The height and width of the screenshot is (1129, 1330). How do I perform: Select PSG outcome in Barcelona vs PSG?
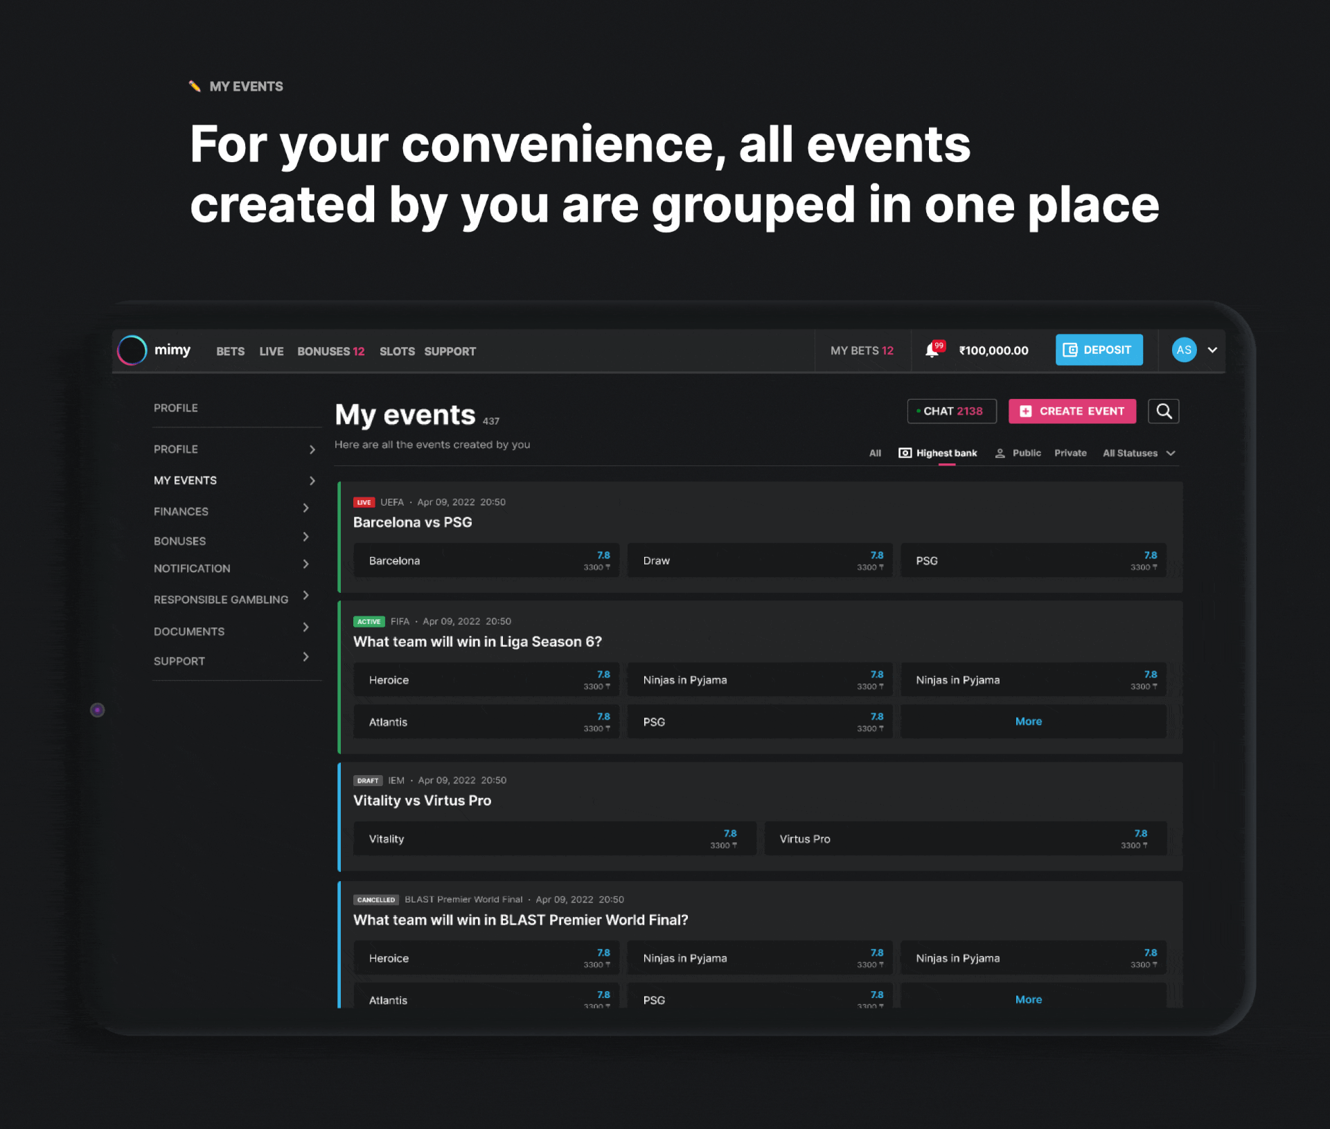(1034, 560)
